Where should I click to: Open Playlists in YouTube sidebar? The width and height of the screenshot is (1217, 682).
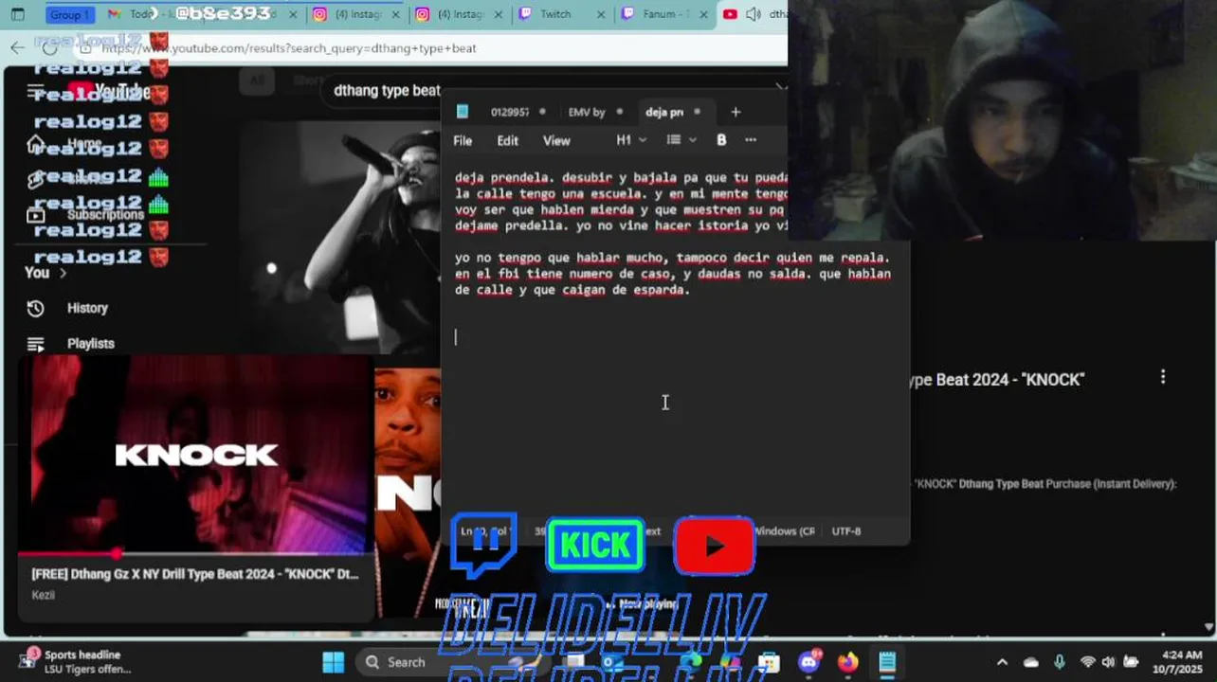(x=90, y=344)
